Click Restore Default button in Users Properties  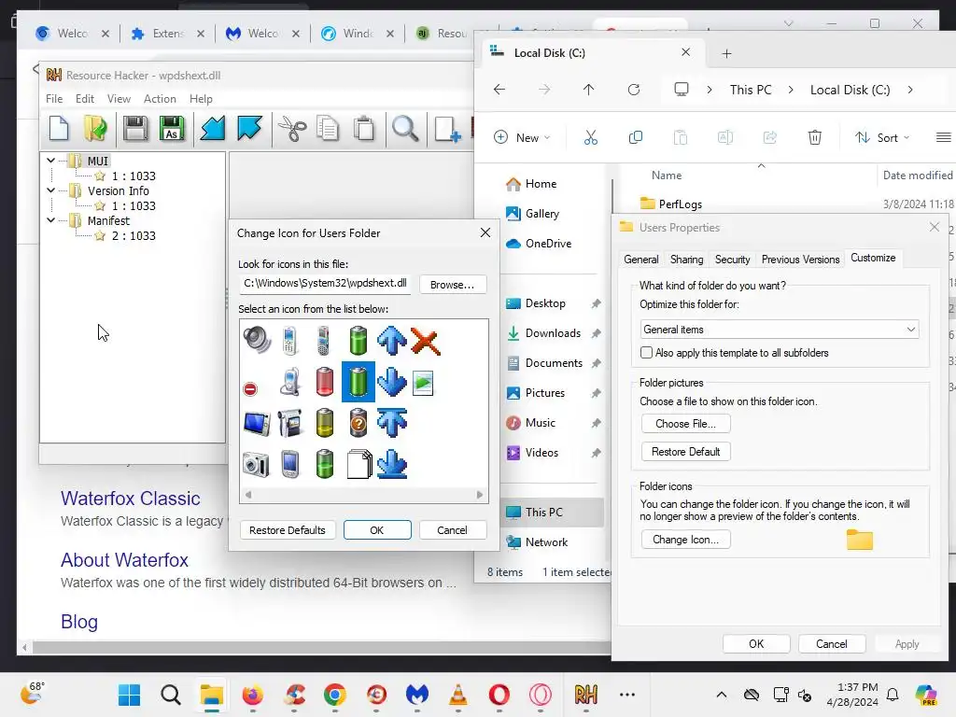pos(685,451)
